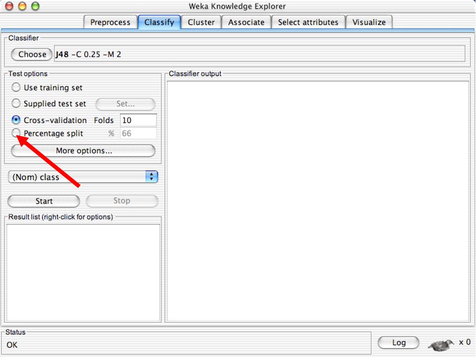Enable the Percentage split option
Screen dimensions: 476x357
[16, 133]
